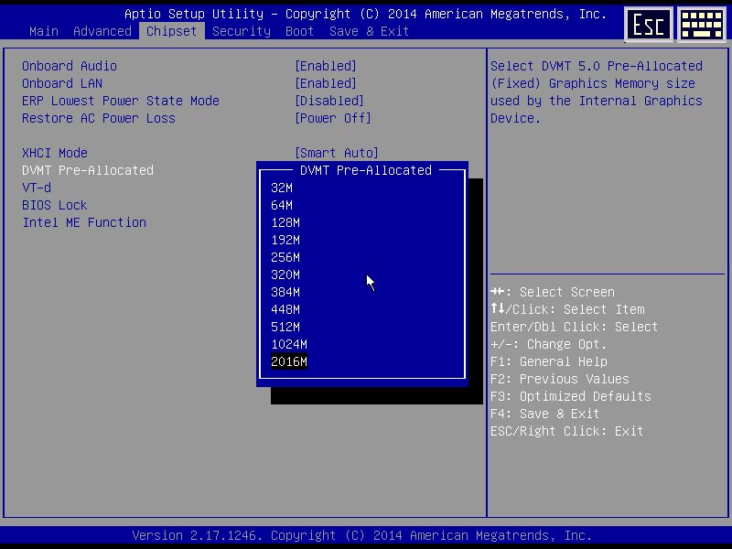Select the VT-d setting

click(x=37, y=188)
